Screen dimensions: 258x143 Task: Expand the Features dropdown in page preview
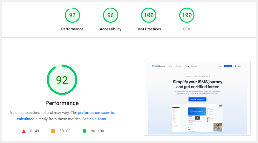click(x=180, y=66)
